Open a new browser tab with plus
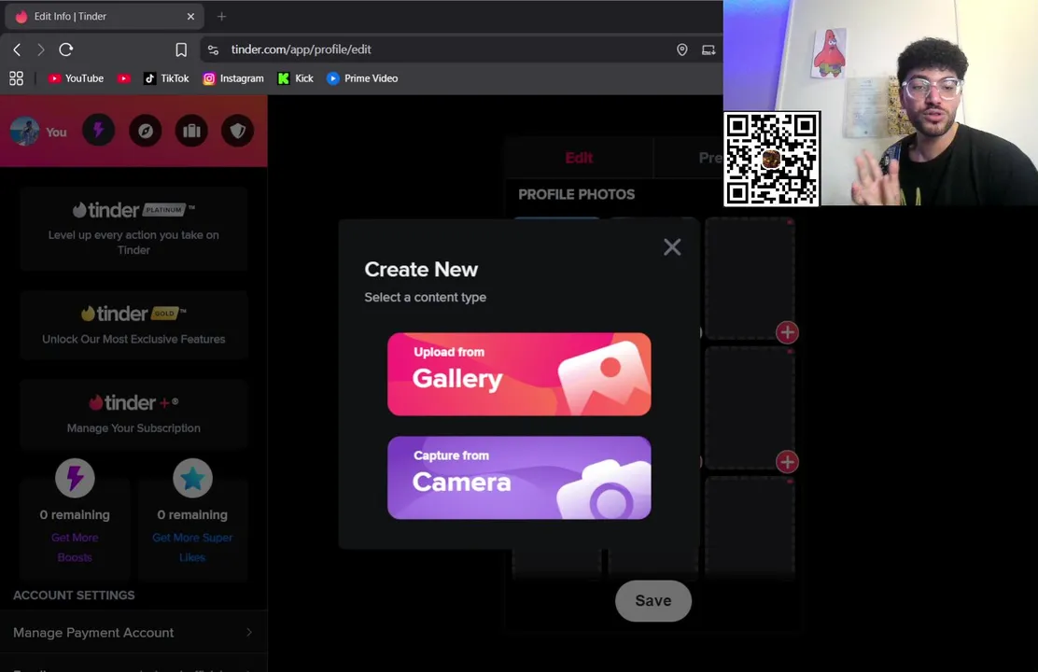Screen dimensions: 1038x672 (222, 17)
